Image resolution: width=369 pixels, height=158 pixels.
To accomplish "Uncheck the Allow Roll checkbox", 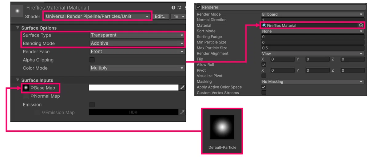I will point(264,65).
